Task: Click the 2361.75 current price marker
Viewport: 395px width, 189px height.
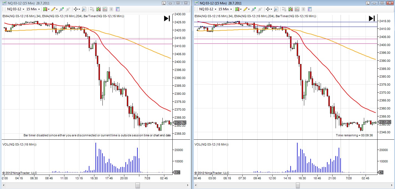Action: (x=180, y=122)
